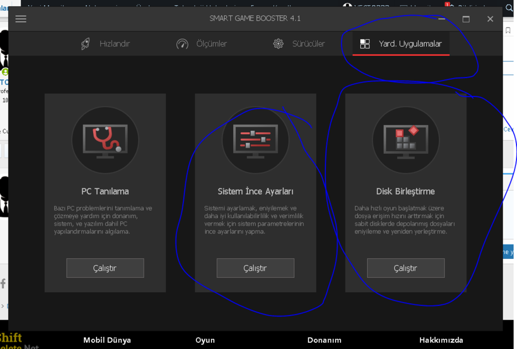517x349 pixels.
Task: Click the PC Tanılama heading
Action: point(105,192)
